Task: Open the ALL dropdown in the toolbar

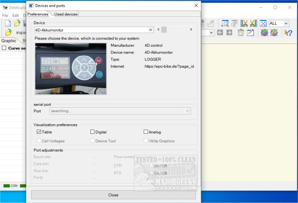Action: coord(286,23)
